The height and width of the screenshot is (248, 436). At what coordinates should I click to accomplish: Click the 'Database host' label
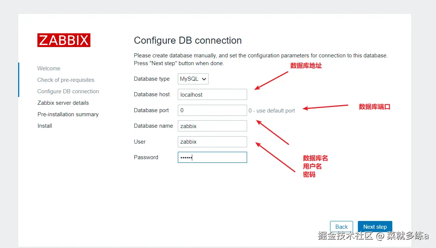click(x=152, y=94)
